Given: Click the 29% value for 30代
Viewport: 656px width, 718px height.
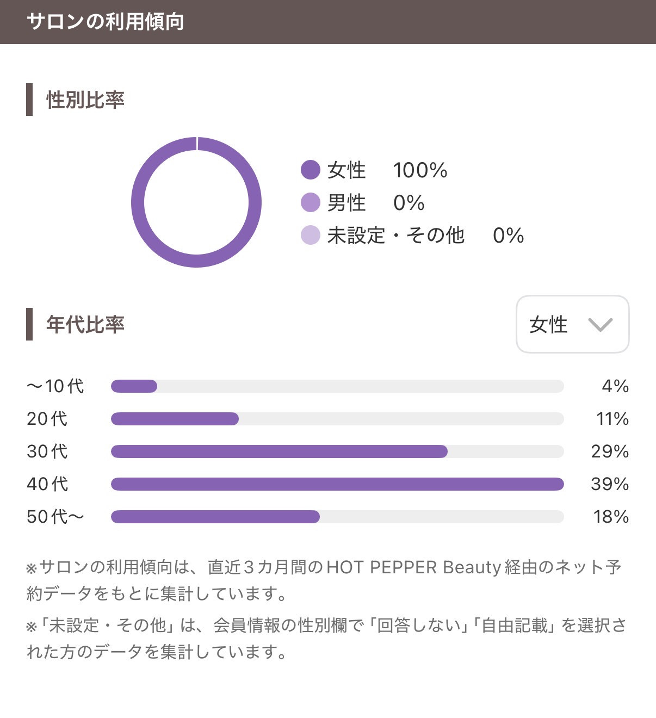Looking at the screenshot, I should (x=610, y=451).
